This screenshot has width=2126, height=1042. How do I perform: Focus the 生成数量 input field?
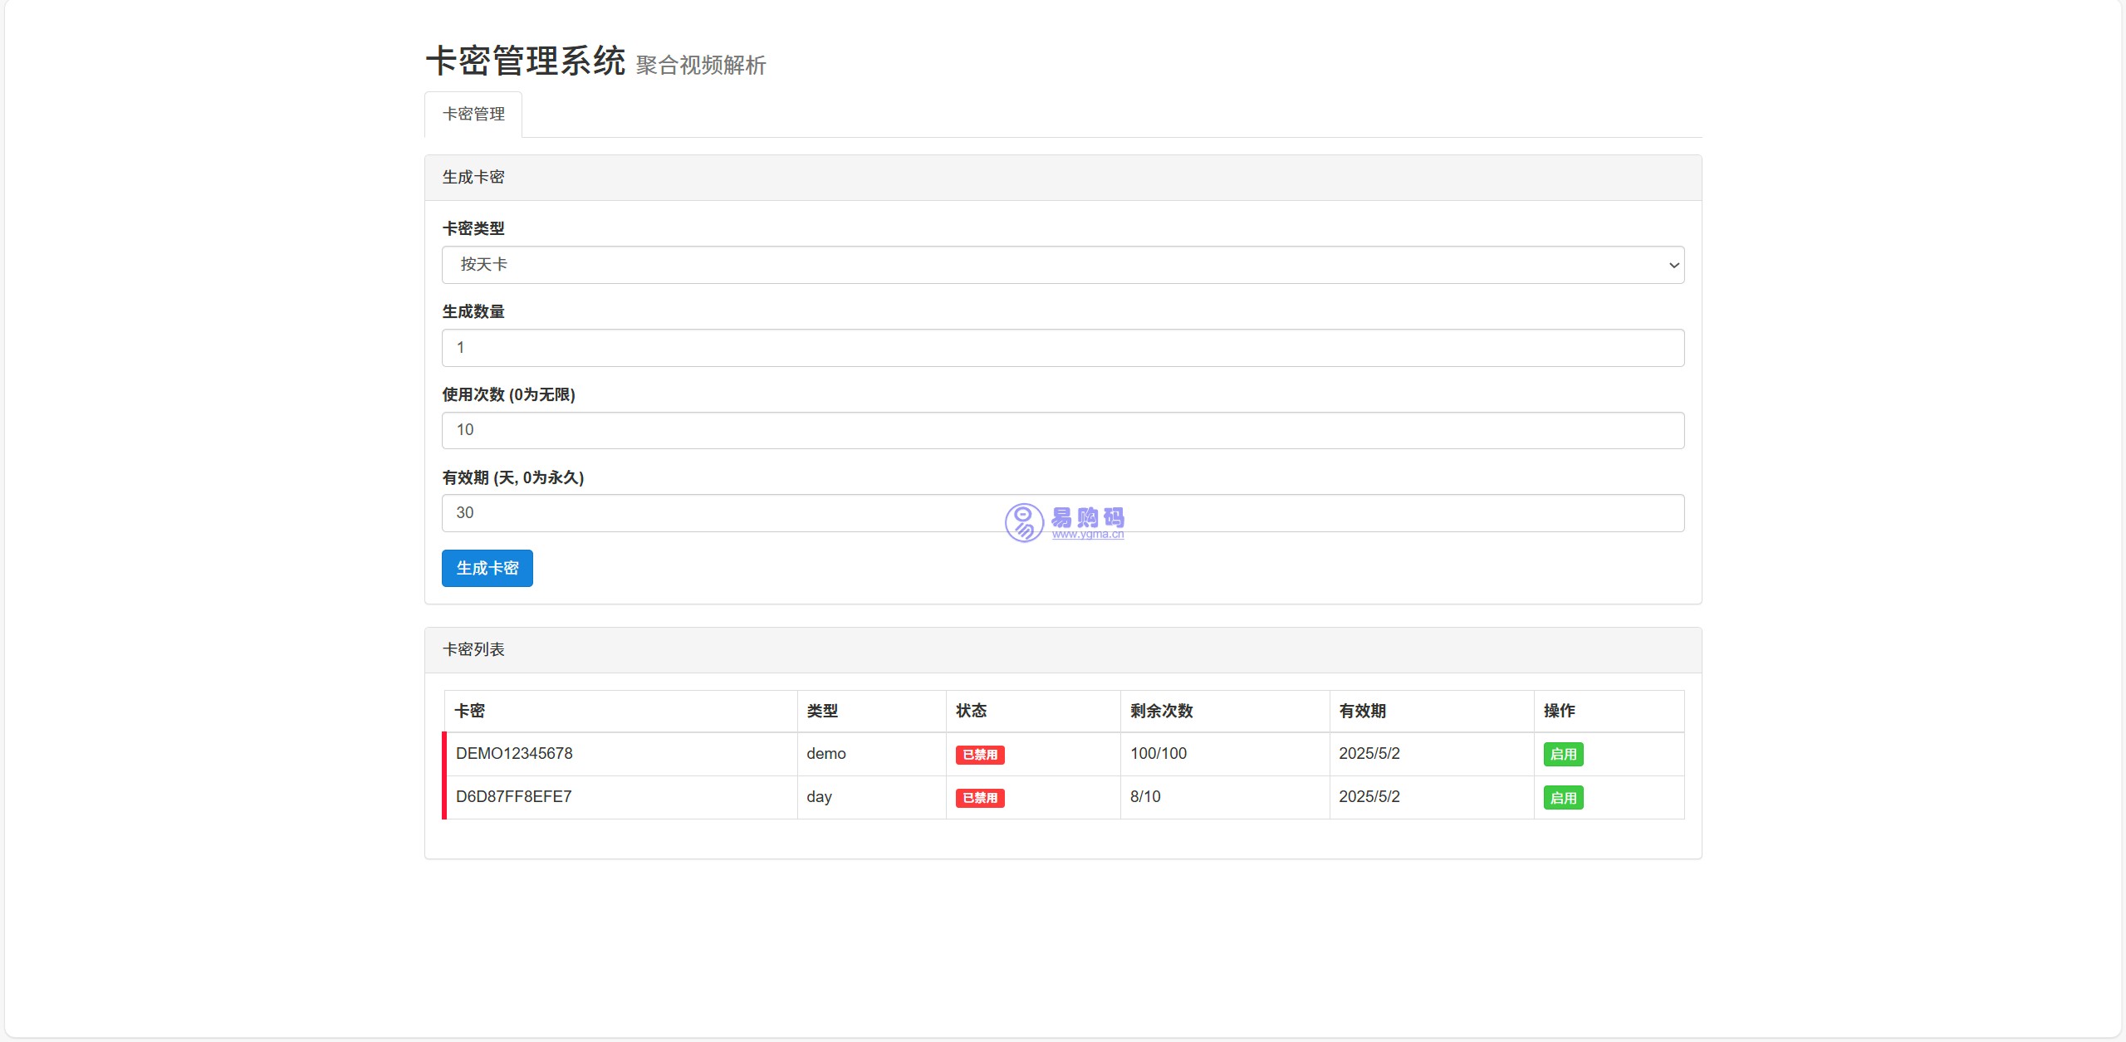[x=1061, y=348]
